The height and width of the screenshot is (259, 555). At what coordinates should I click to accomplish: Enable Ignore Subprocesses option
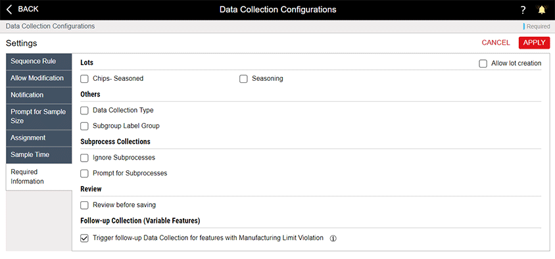(x=84, y=158)
